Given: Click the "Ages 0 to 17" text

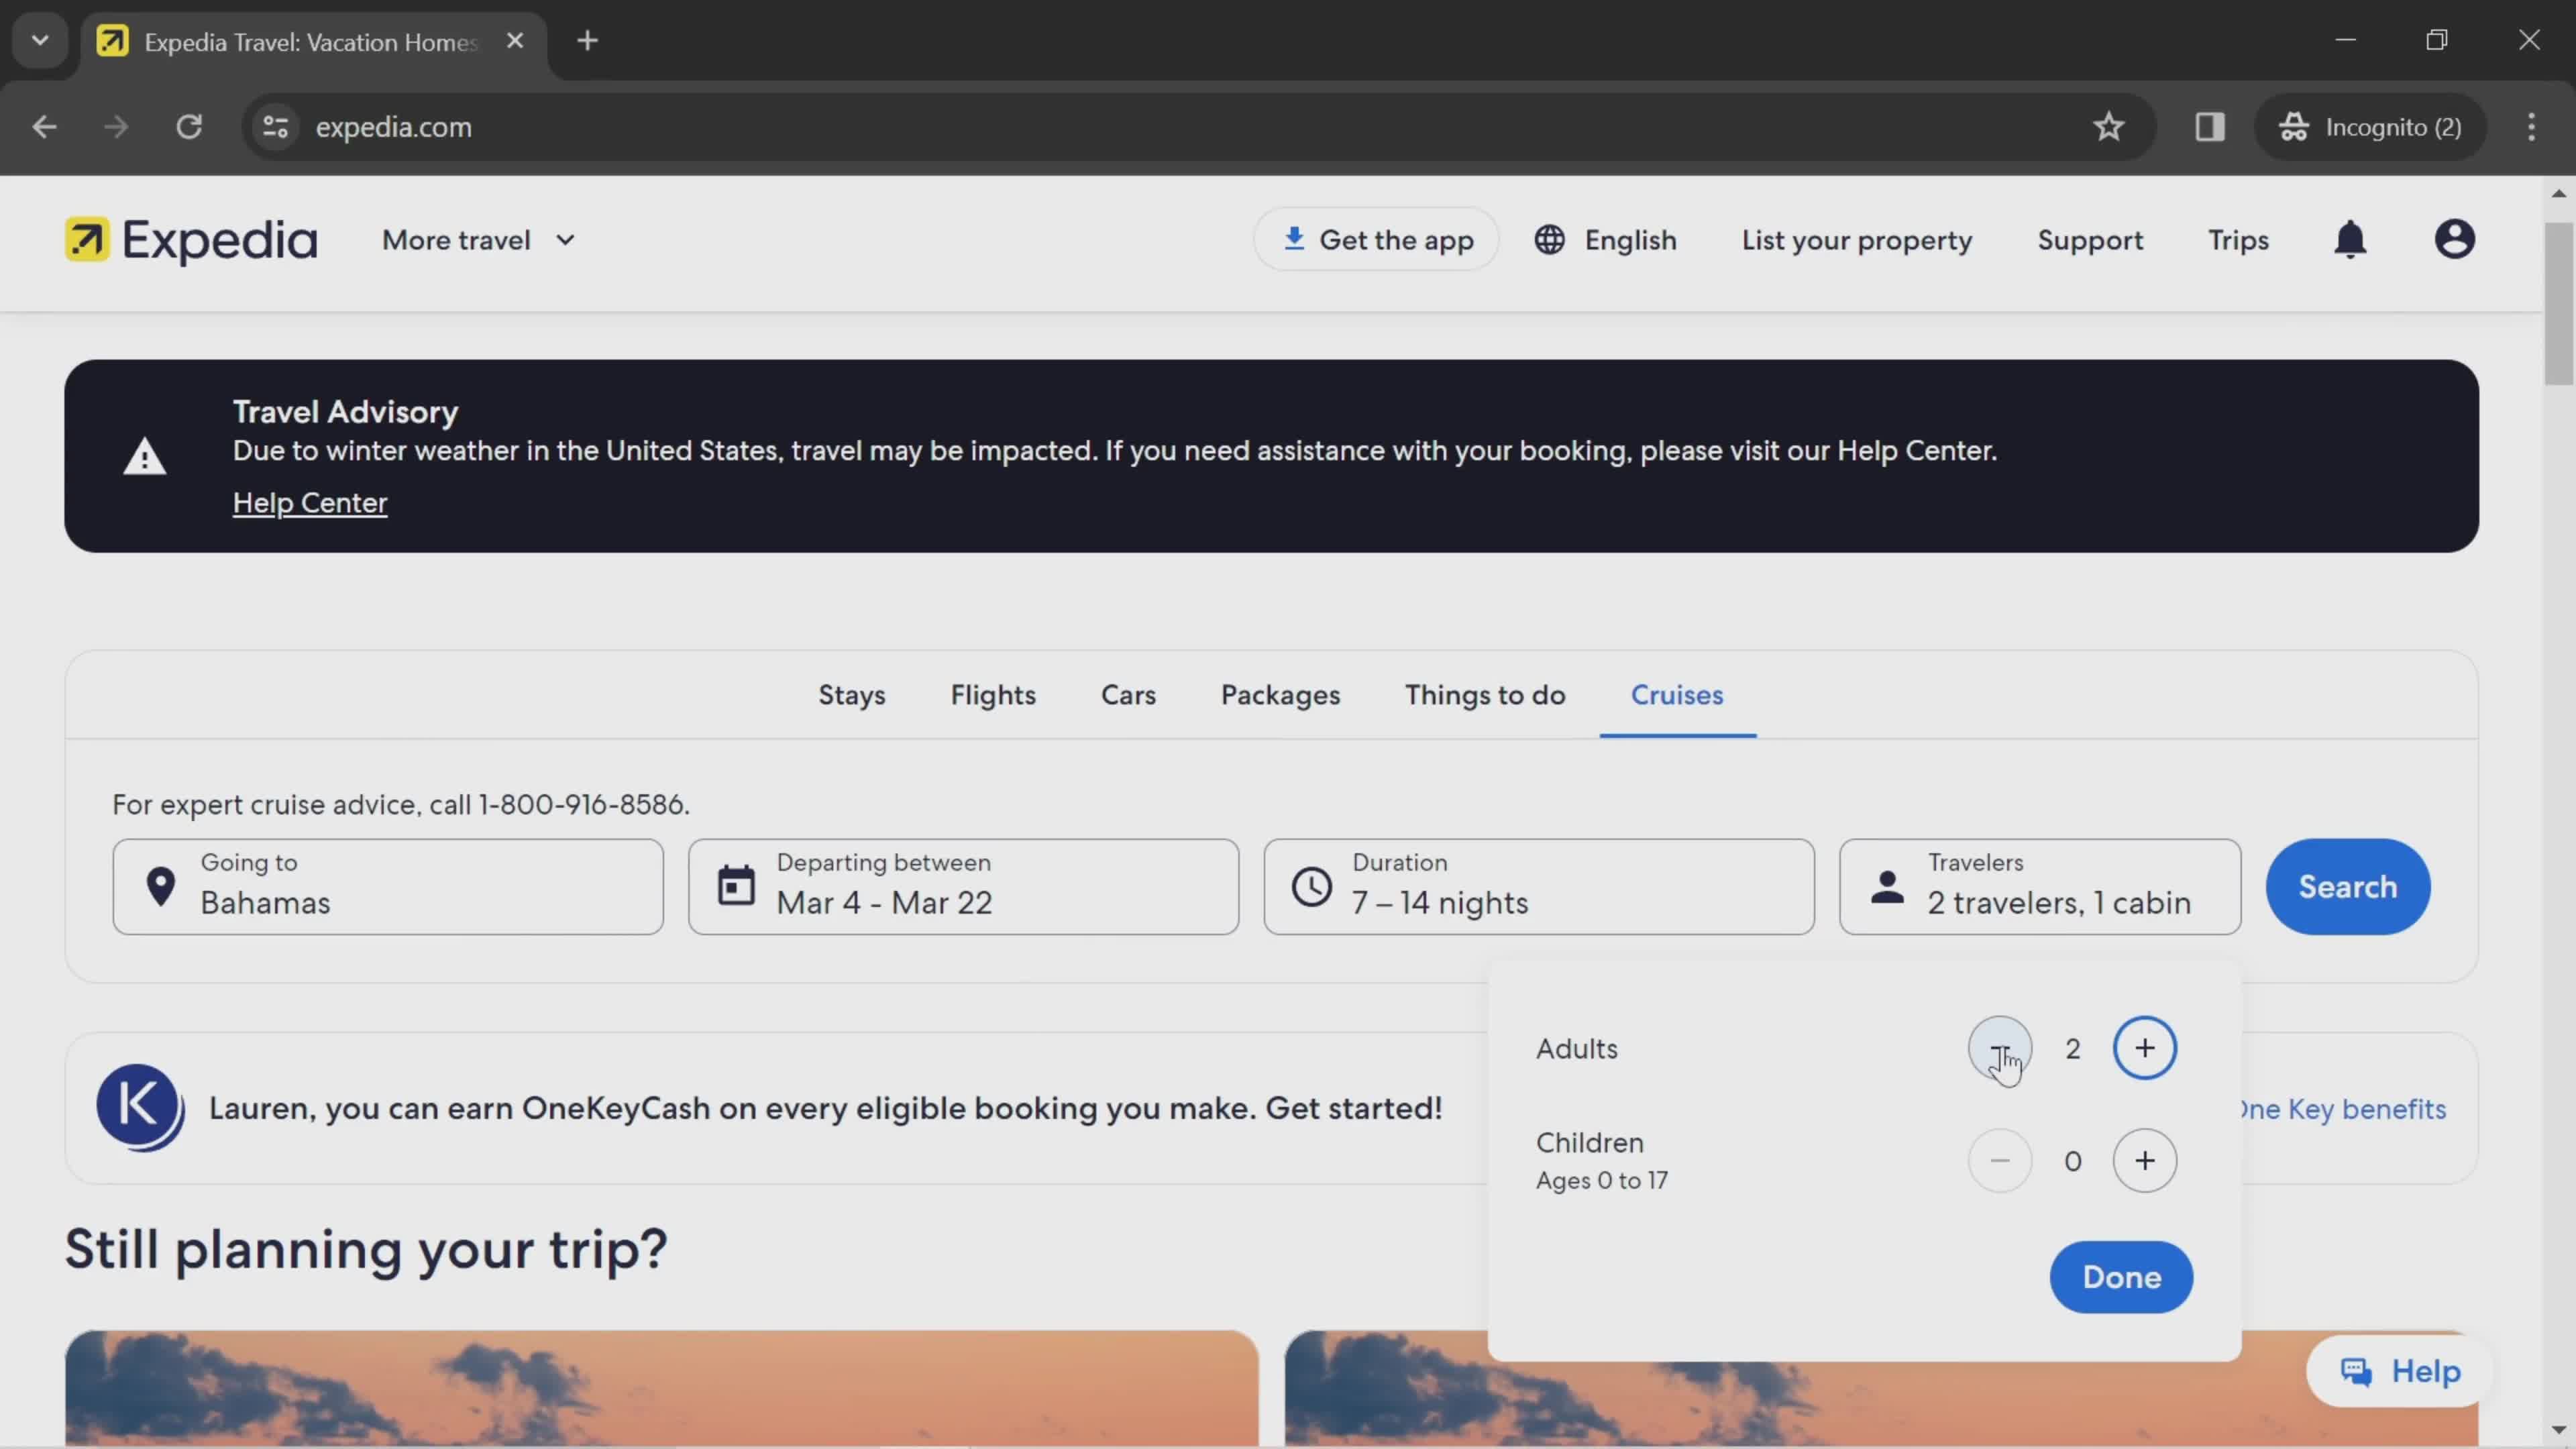Looking at the screenshot, I should (x=1601, y=1180).
